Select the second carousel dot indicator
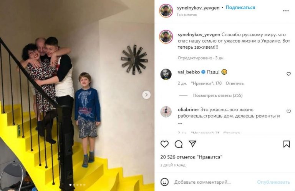 (74, 185)
